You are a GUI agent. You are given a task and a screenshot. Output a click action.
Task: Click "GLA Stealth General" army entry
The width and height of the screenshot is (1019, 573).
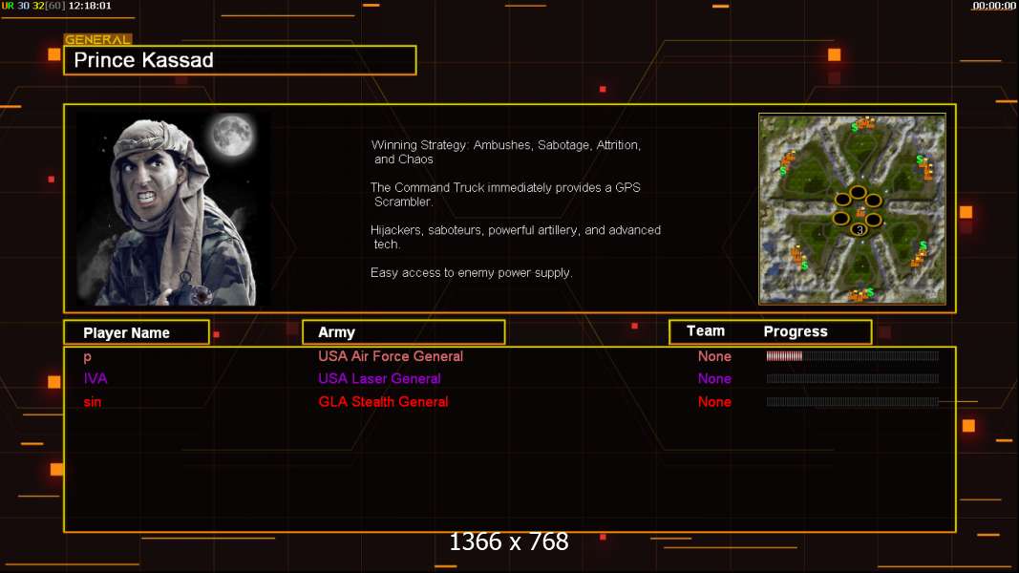[383, 401]
